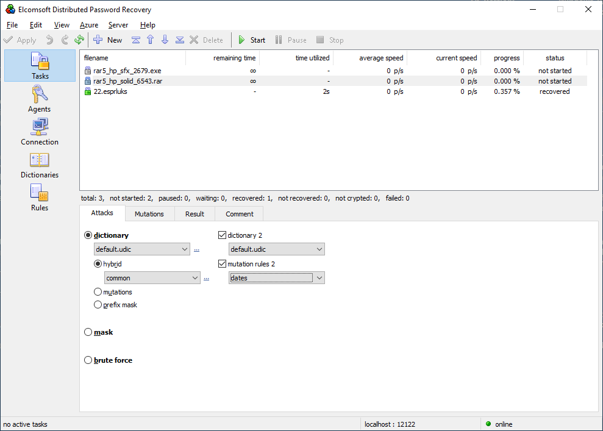Sort by the progress column header
This screenshot has width=603, height=431.
[502, 58]
